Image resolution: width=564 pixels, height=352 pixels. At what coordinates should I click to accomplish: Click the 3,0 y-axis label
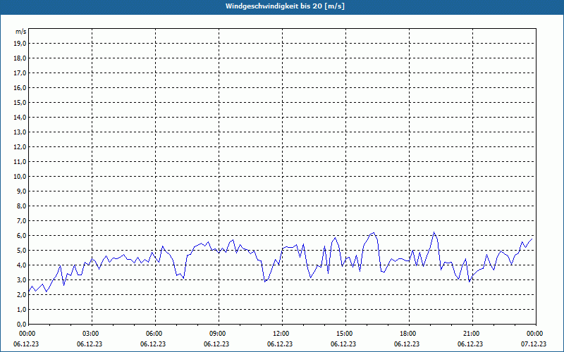point(21,279)
